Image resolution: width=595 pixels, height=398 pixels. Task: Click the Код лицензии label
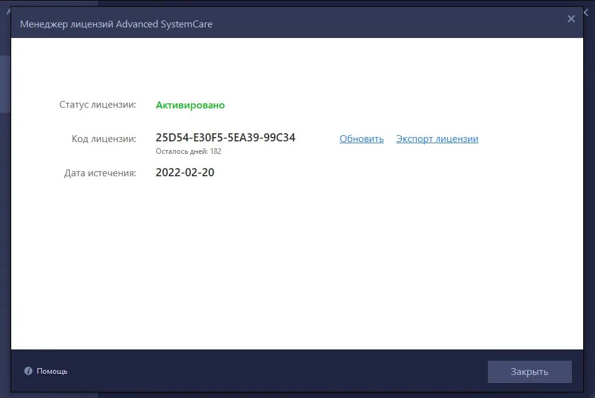coord(104,139)
